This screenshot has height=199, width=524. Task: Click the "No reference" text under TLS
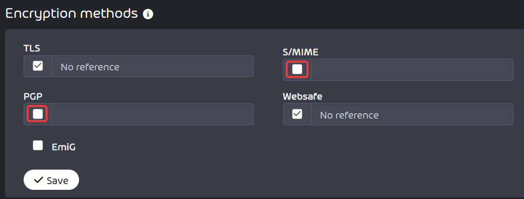[x=90, y=67]
